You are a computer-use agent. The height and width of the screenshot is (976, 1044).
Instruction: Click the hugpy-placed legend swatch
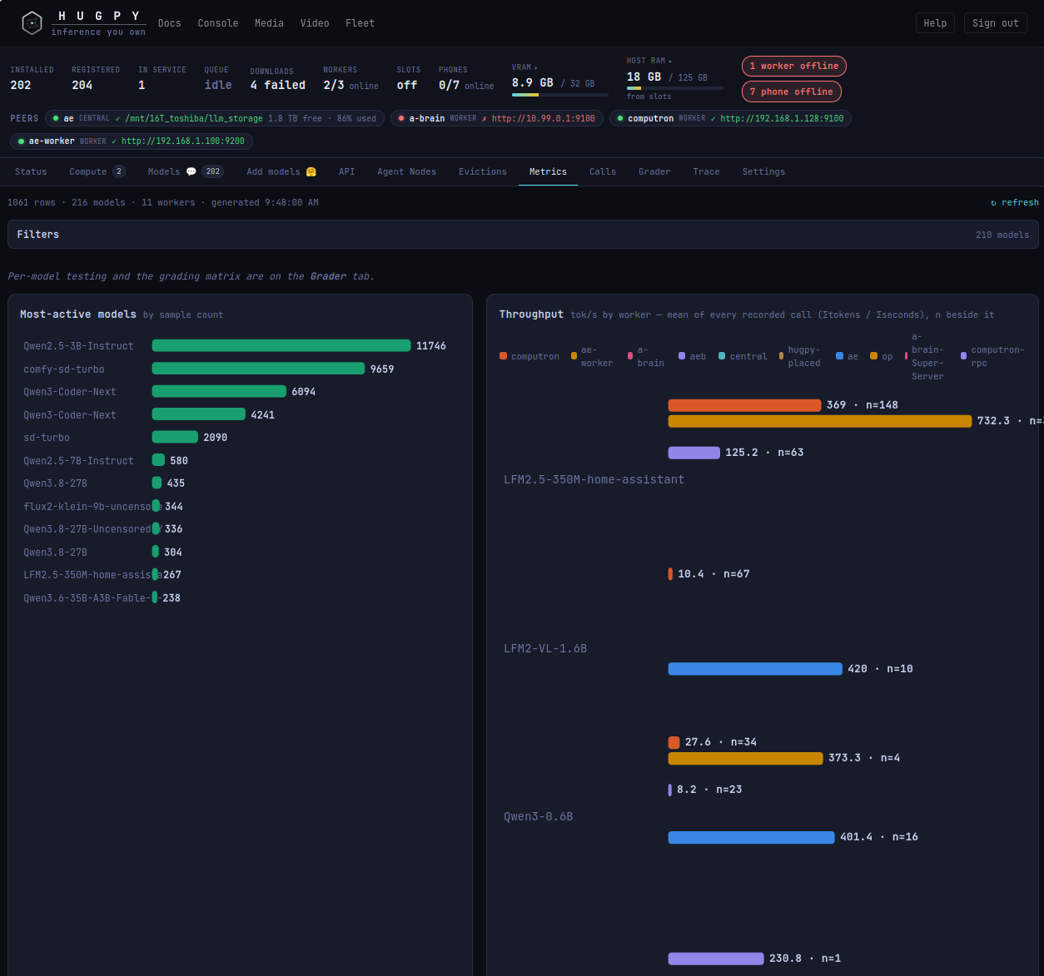click(781, 356)
